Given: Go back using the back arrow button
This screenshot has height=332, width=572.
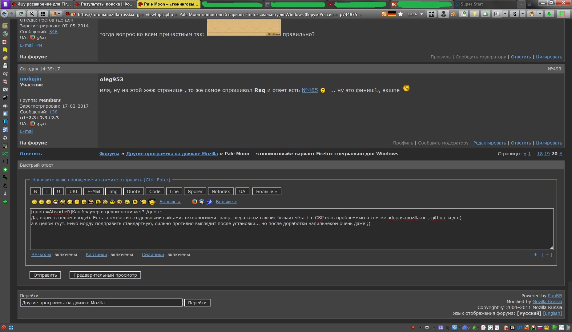Looking at the screenshot, I should [4, 14].
